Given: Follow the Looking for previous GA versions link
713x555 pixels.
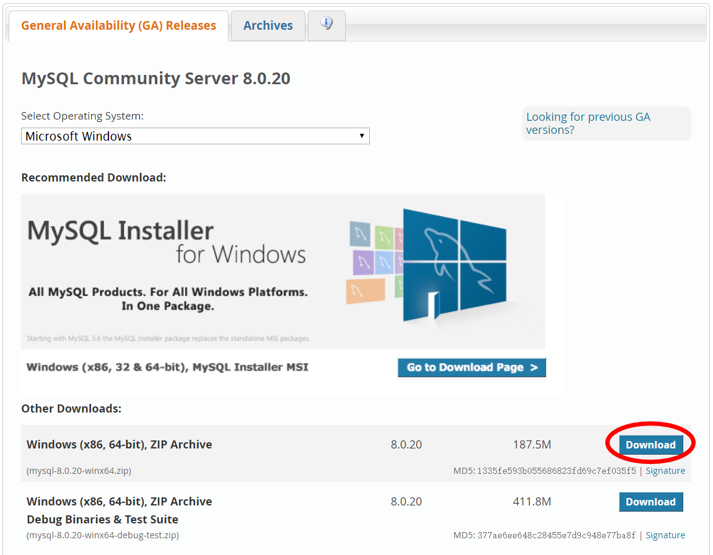Looking at the screenshot, I should click(588, 123).
